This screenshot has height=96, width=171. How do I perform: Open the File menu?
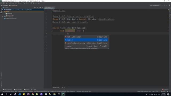tap(1, 3)
